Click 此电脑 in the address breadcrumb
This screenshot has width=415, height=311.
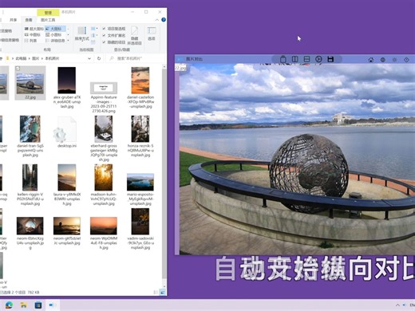pyautogui.click(x=21, y=58)
